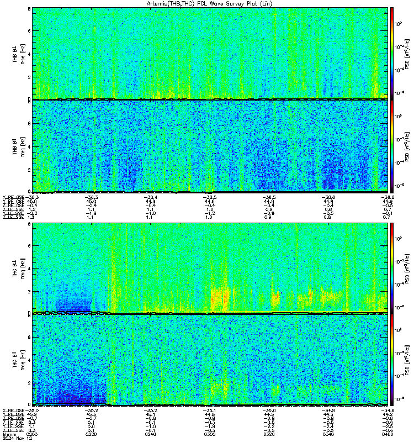Screen dimensions: 414x442
Task: Click the THC B∥ freq [Hz] axis label
Action: 19,360
